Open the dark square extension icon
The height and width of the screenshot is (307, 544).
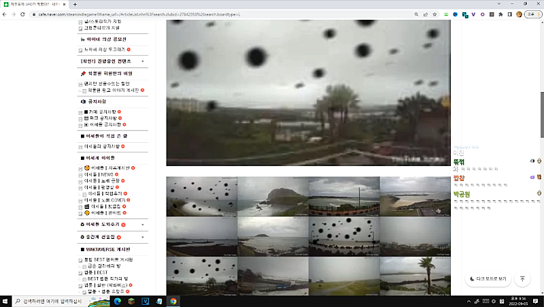tap(492, 14)
